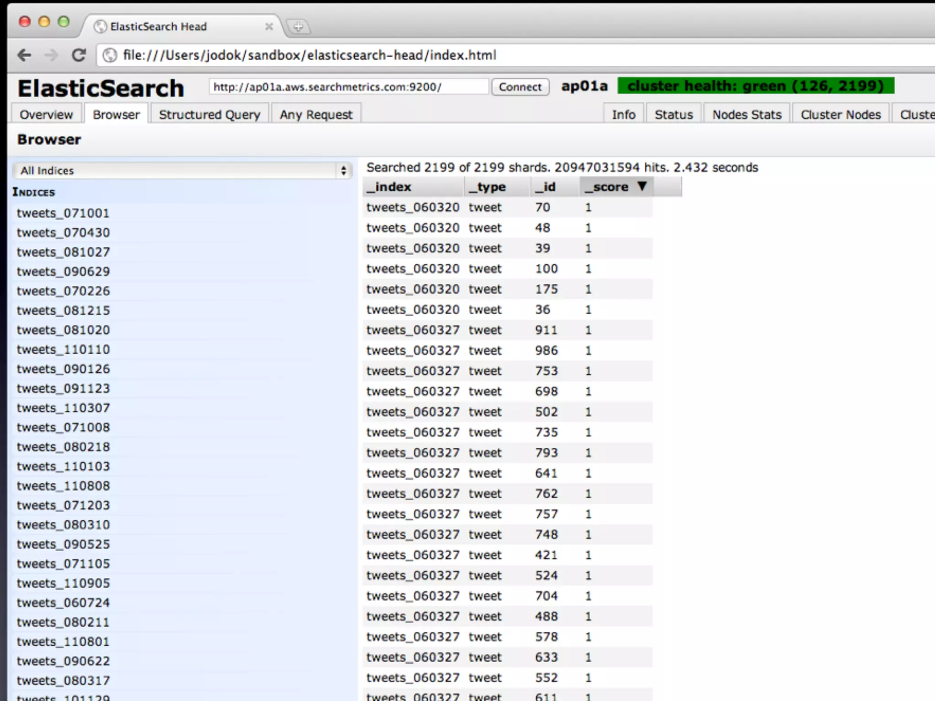This screenshot has width=935, height=701.
Task: Open the Overview tab
Action: point(46,115)
